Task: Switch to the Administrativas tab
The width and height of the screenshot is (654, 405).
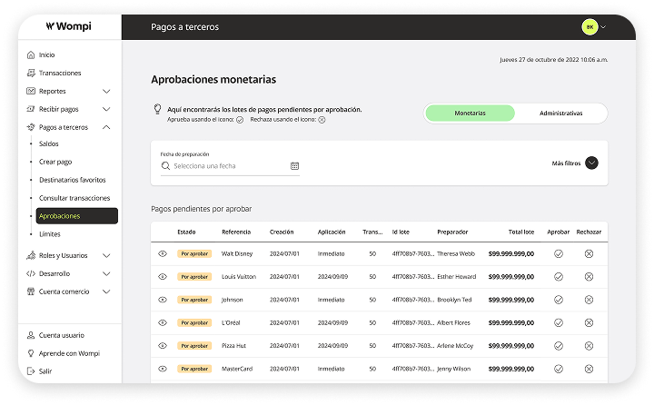Action: (560, 114)
